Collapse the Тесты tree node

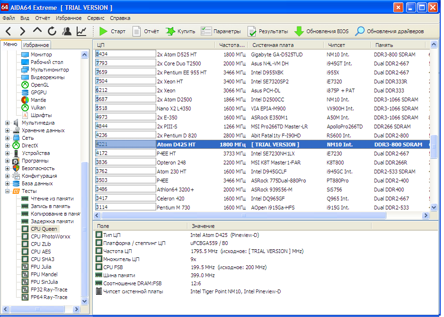tap(8, 191)
